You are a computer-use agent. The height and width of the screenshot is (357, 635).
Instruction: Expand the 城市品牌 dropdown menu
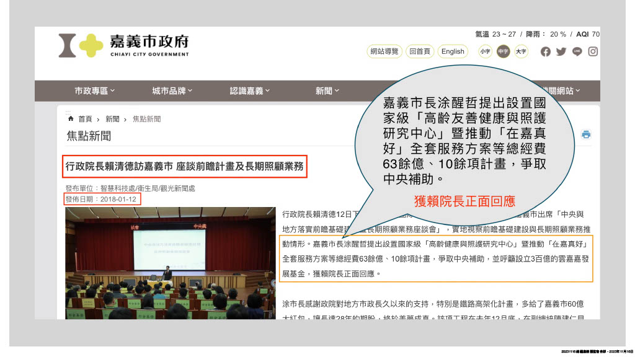pyautogui.click(x=172, y=91)
